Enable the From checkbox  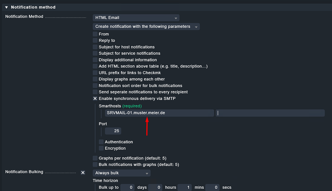click(95, 34)
